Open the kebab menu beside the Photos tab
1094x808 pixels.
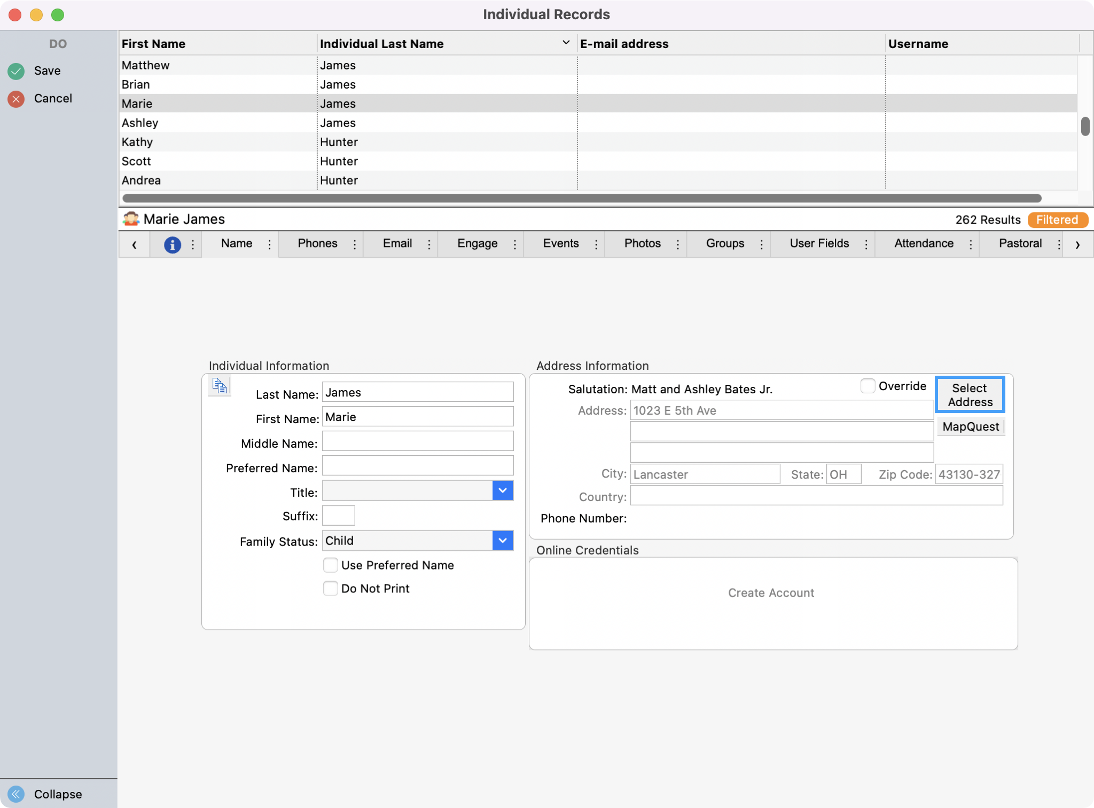(x=677, y=244)
